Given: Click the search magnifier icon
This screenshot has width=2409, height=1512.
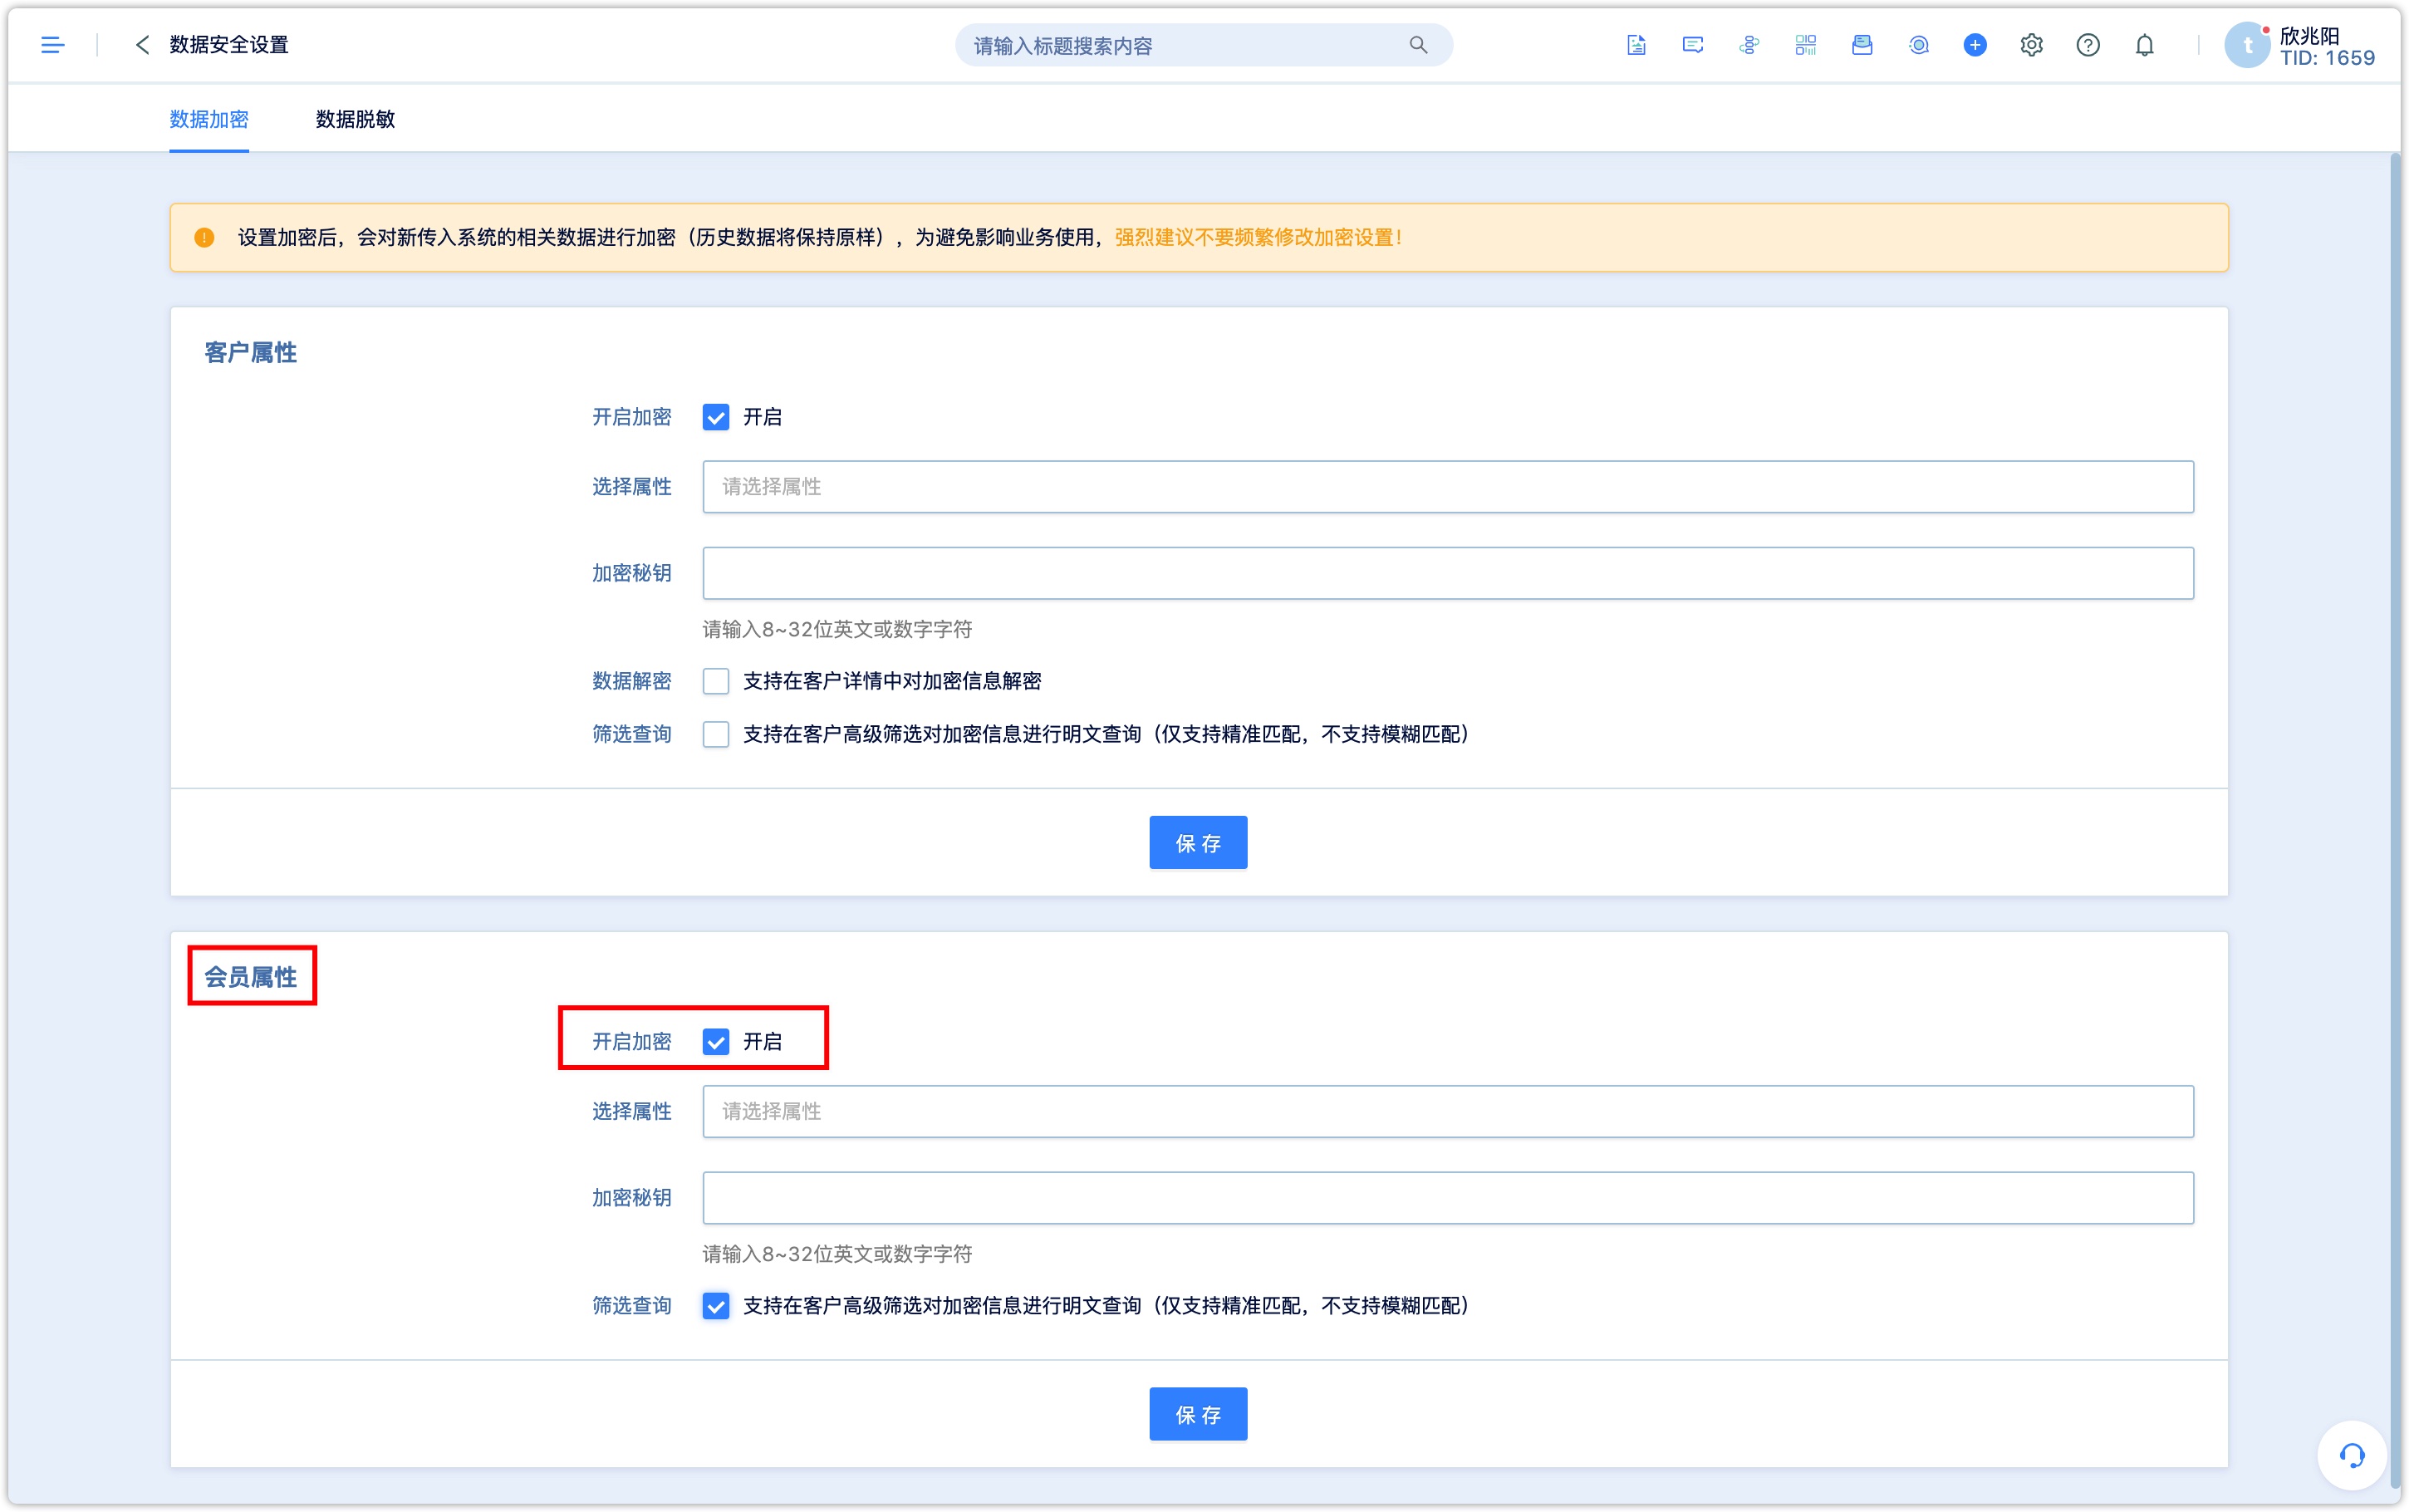Looking at the screenshot, I should click(x=1417, y=45).
